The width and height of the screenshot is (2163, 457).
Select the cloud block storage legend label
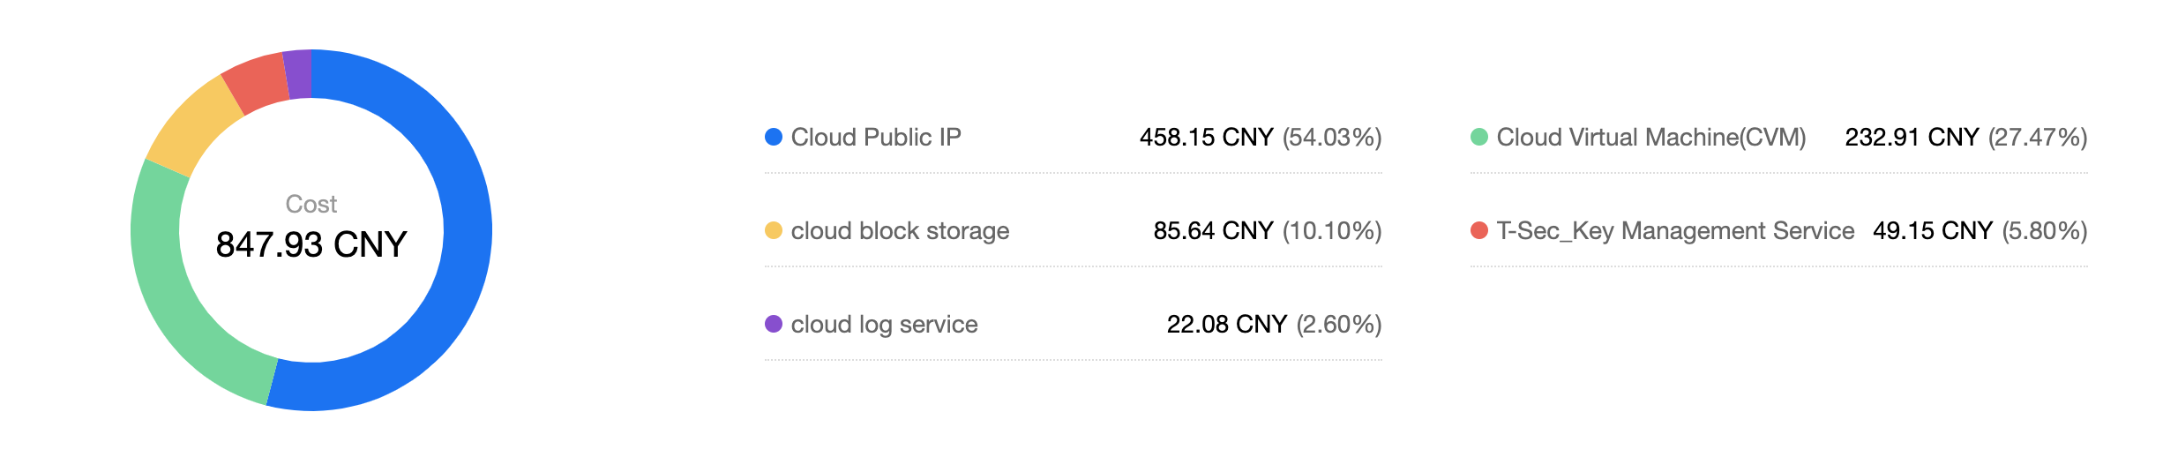point(900,230)
